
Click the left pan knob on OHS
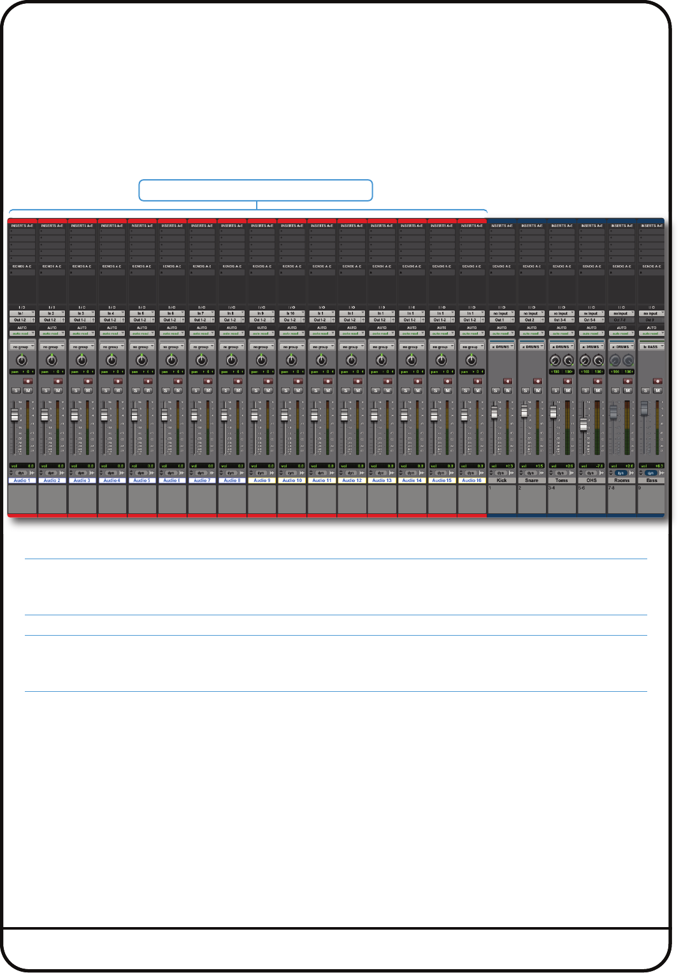click(x=585, y=361)
